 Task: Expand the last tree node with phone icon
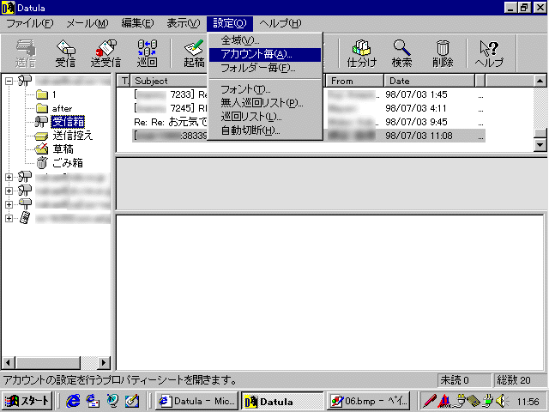click(x=9, y=218)
